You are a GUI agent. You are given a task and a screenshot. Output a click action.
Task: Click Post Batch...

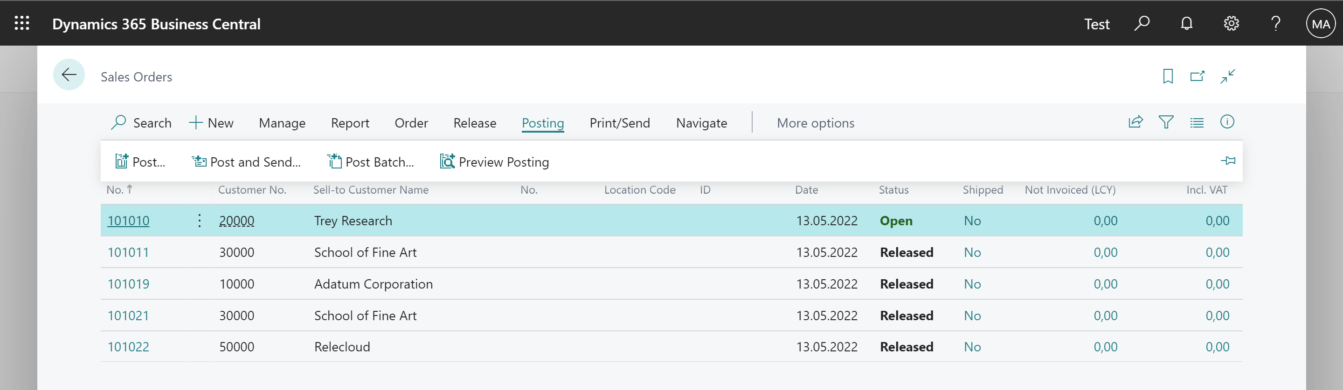(x=371, y=161)
